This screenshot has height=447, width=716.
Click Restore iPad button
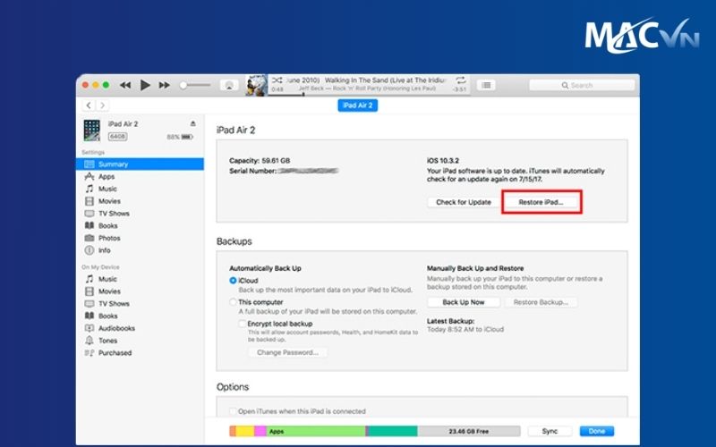[x=541, y=202]
